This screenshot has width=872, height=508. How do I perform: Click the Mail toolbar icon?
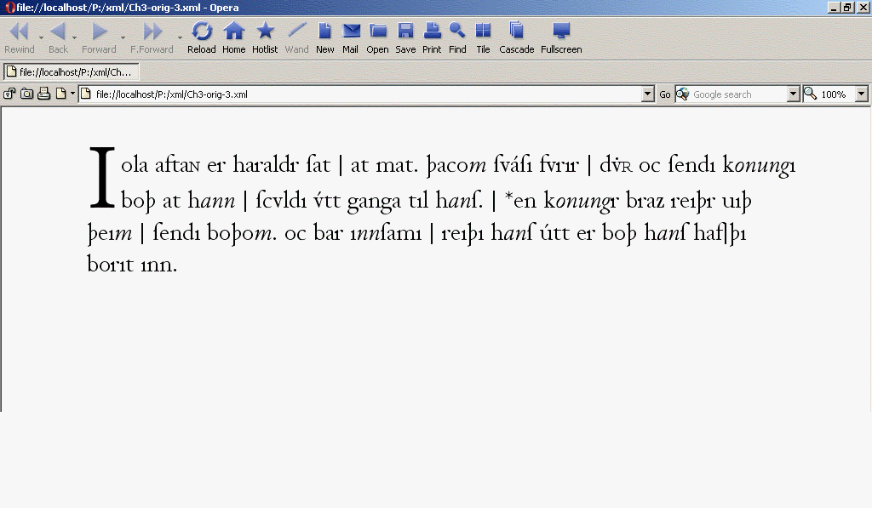(350, 38)
